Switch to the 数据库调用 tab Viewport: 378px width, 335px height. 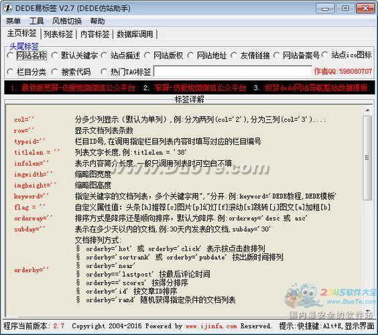pos(135,34)
